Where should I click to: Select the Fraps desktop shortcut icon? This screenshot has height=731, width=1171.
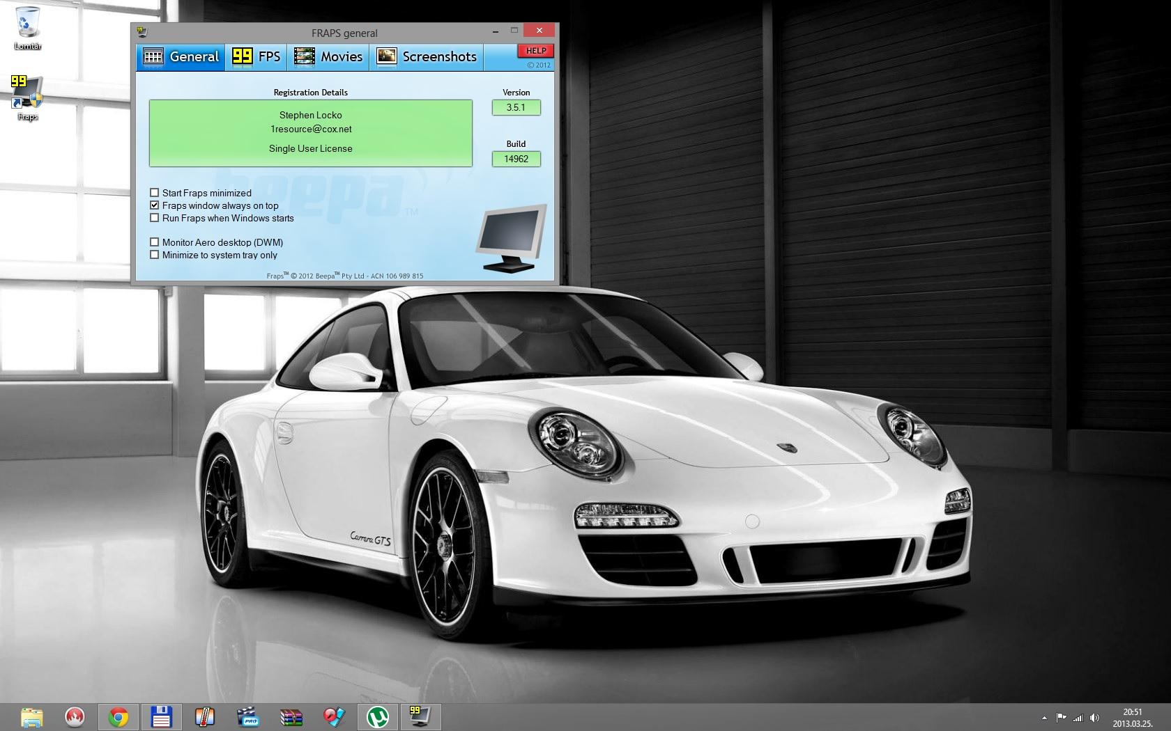coord(27,98)
